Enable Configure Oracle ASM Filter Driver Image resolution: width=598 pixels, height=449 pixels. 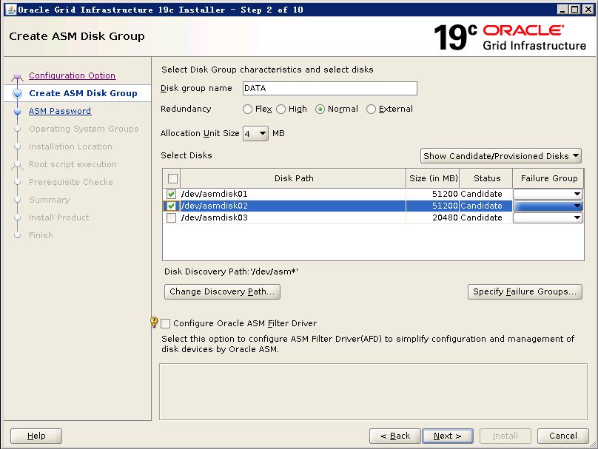coord(166,323)
